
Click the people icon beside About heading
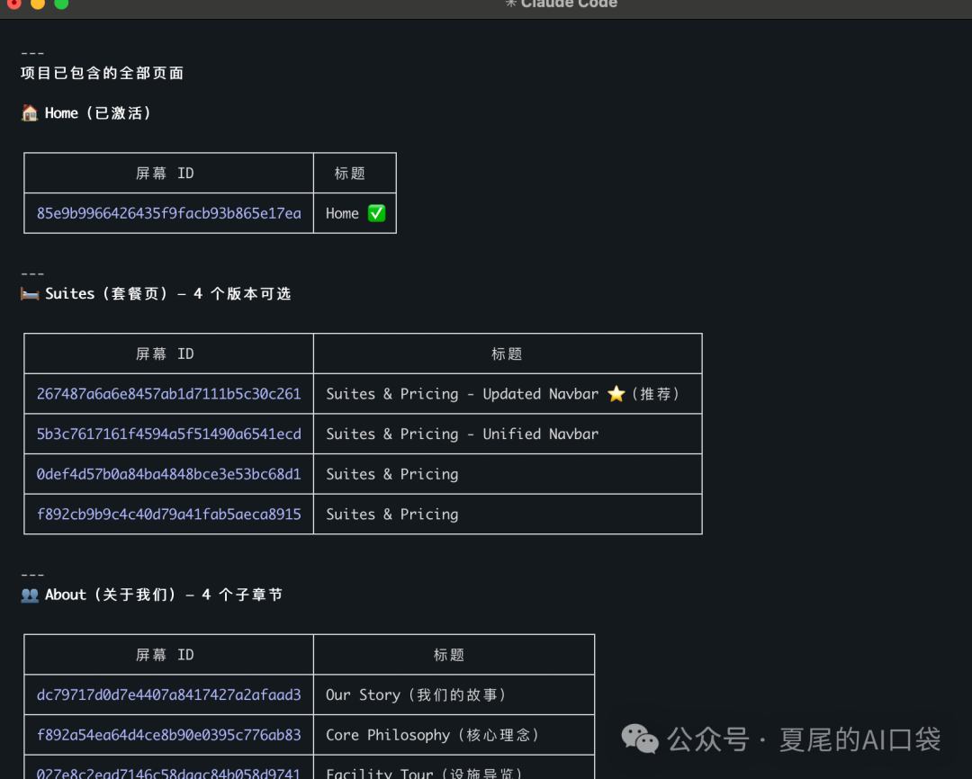pos(30,594)
